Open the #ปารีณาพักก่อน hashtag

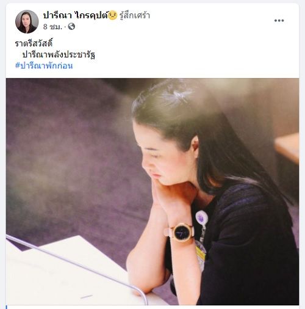44,66
